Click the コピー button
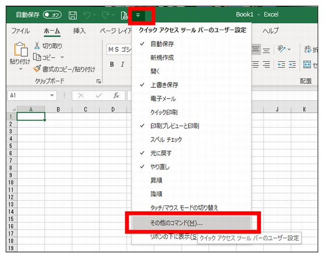Viewport: 326px width, 257px height. (x=44, y=57)
